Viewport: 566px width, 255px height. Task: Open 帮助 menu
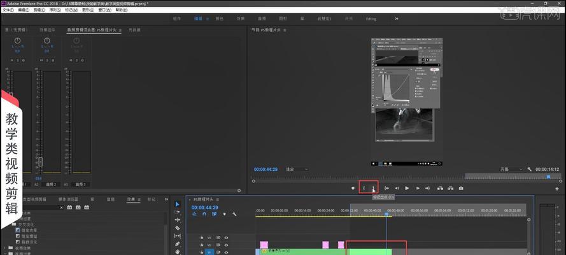pyautogui.click(x=121, y=10)
